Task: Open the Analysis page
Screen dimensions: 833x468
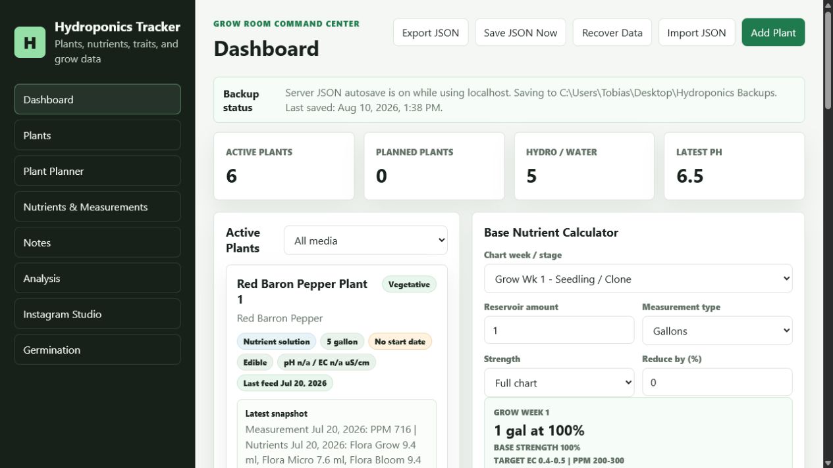Action: click(97, 278)
